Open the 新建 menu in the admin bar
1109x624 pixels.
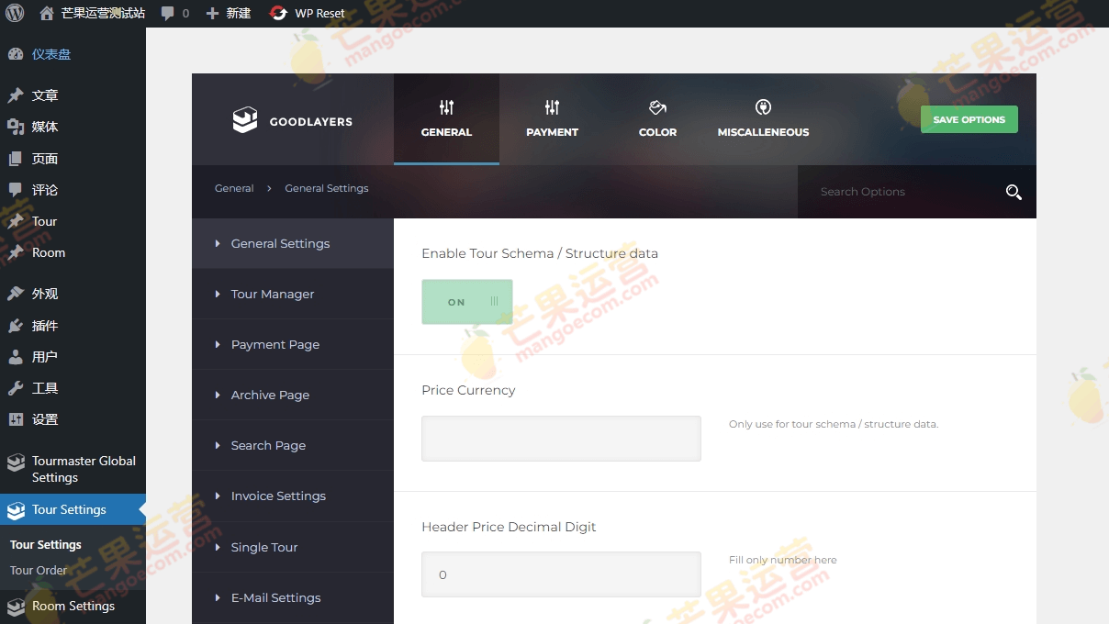click(x=228, y=13)
